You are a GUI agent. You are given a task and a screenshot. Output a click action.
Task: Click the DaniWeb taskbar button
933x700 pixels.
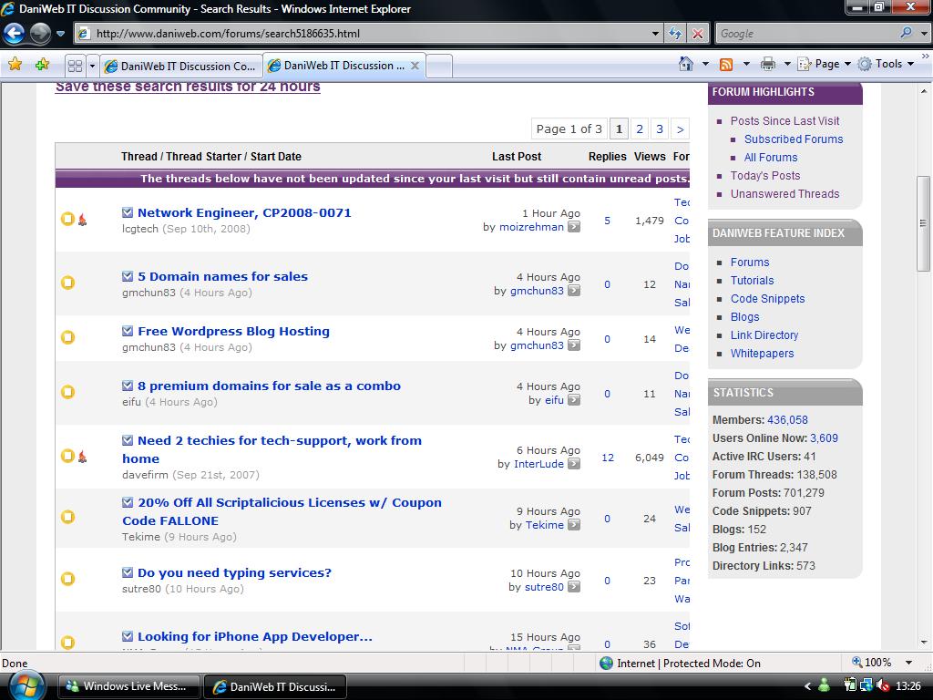pyautogui.click(x=275, y=686)
